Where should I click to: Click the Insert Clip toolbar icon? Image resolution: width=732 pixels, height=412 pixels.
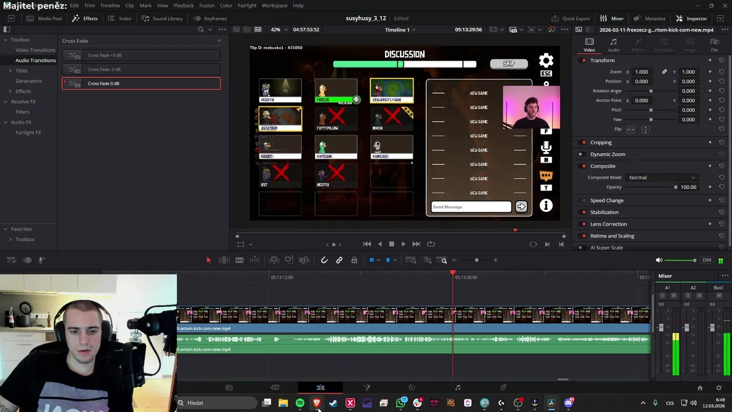[x=274, y=260]
